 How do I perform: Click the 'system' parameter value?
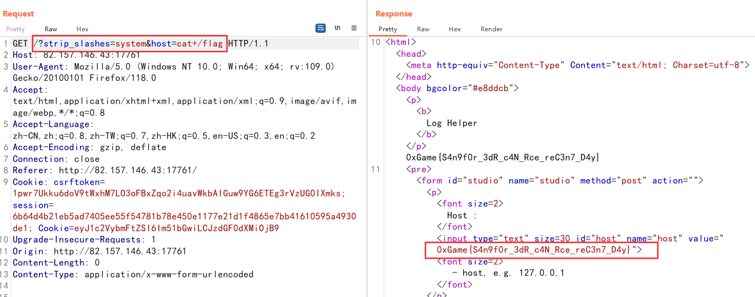click(x=130, y=44)
